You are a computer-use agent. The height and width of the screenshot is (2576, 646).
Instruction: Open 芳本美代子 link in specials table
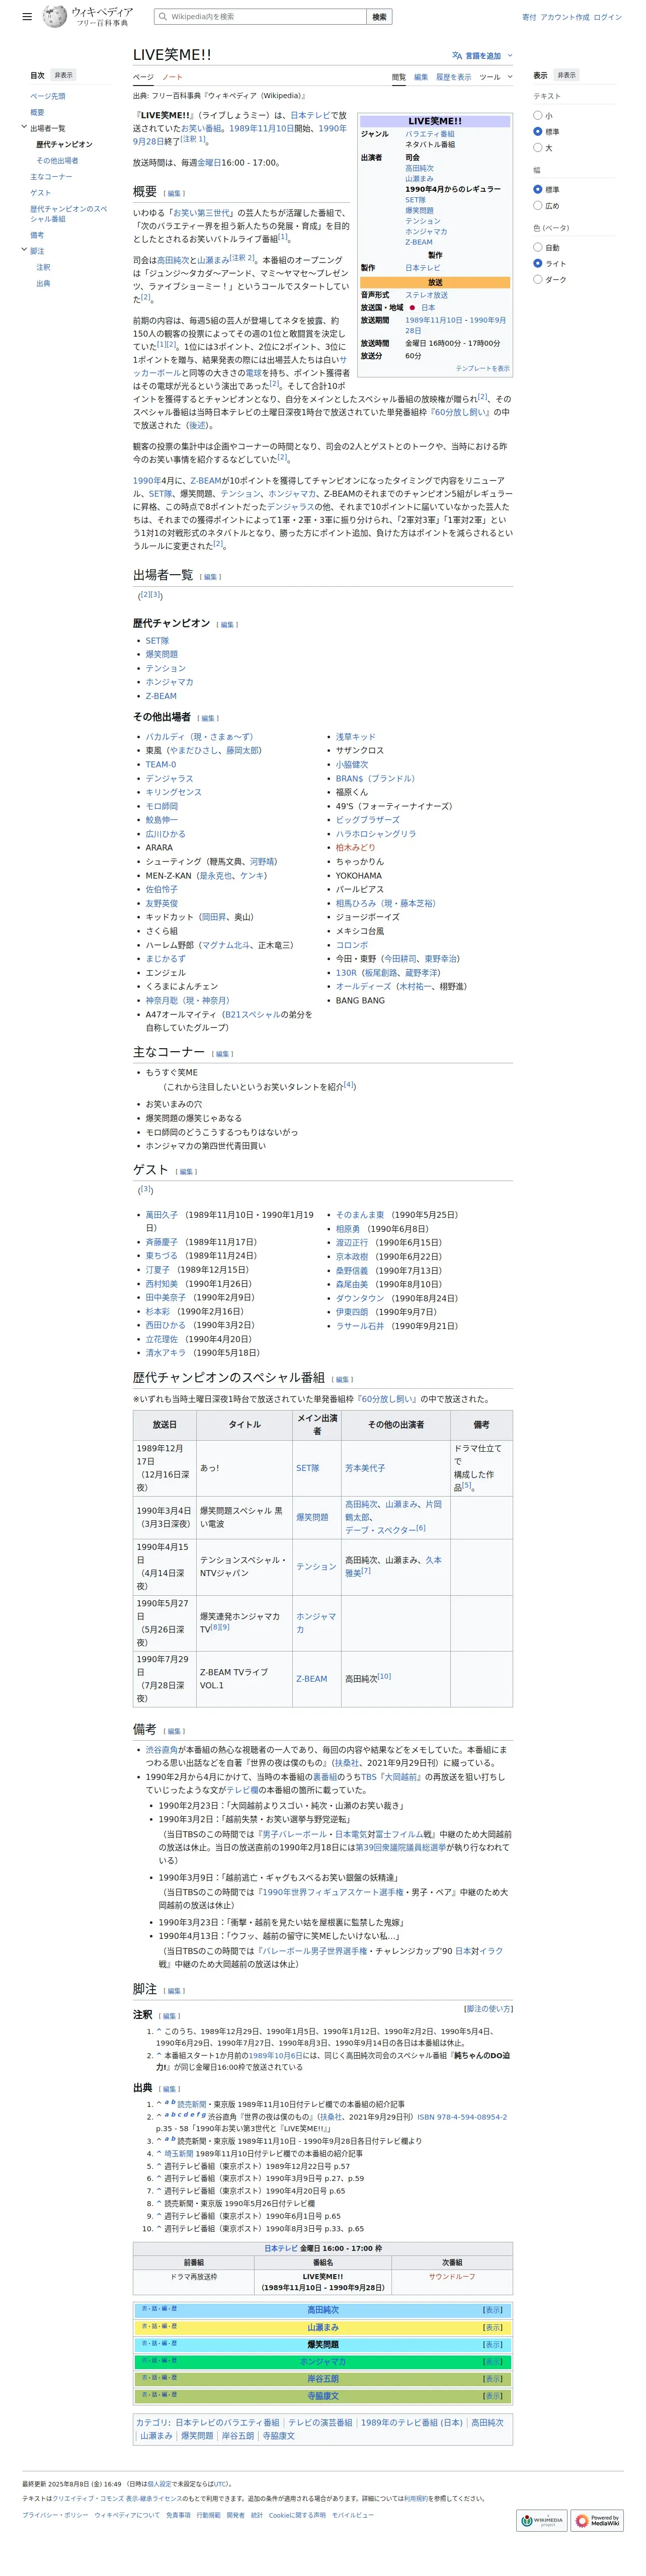click(365, 1468)
